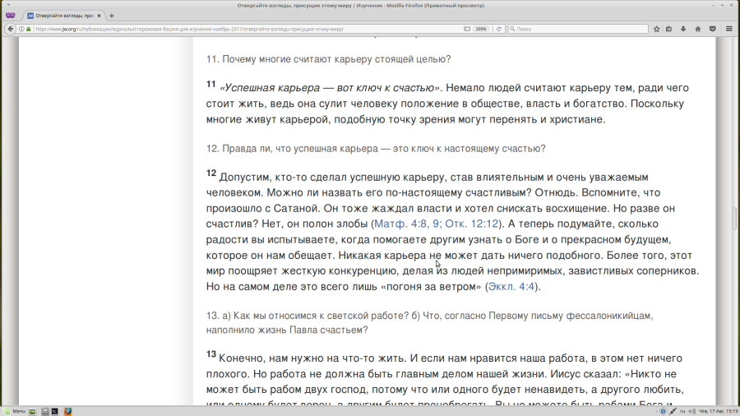Go to home page via the house icon
This screenshot has height=416, width=740.
(x=697, y=29)
